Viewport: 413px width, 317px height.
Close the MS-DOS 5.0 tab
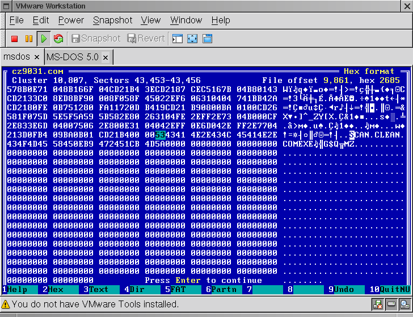(106, 57)
